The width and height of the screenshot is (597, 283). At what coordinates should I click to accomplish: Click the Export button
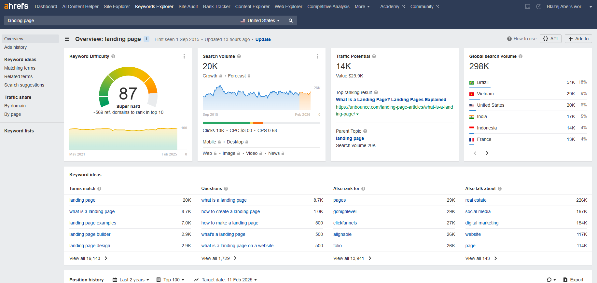coord(573,280)
